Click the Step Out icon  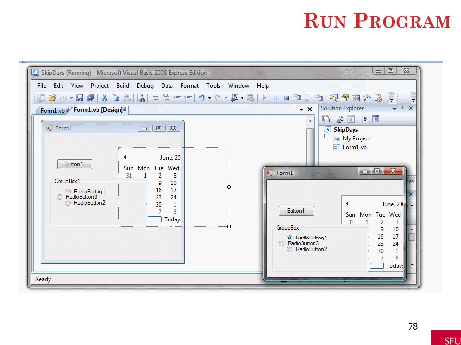[320, 98]
